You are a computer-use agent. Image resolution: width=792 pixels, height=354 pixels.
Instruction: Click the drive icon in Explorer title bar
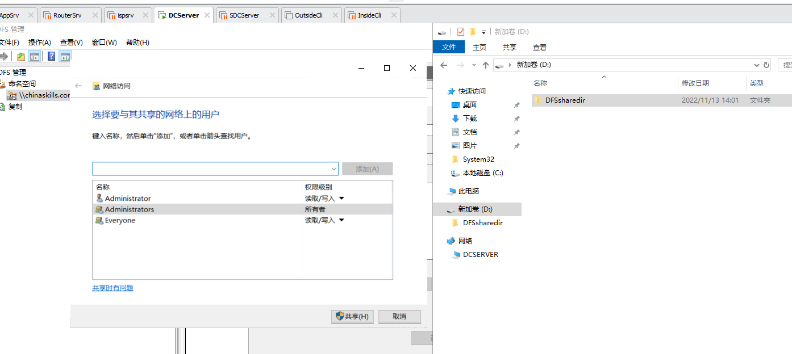pos(441,32)
